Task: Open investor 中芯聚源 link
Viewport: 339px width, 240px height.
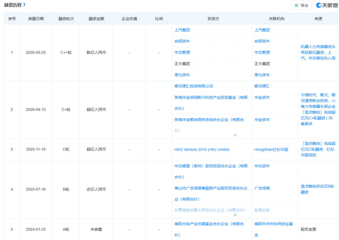Action: click(182, 52)
